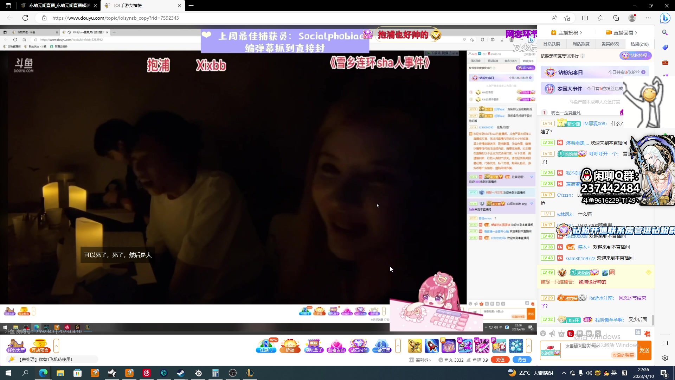
Task: Add this page to favorites
Action: tap(567, 18)
